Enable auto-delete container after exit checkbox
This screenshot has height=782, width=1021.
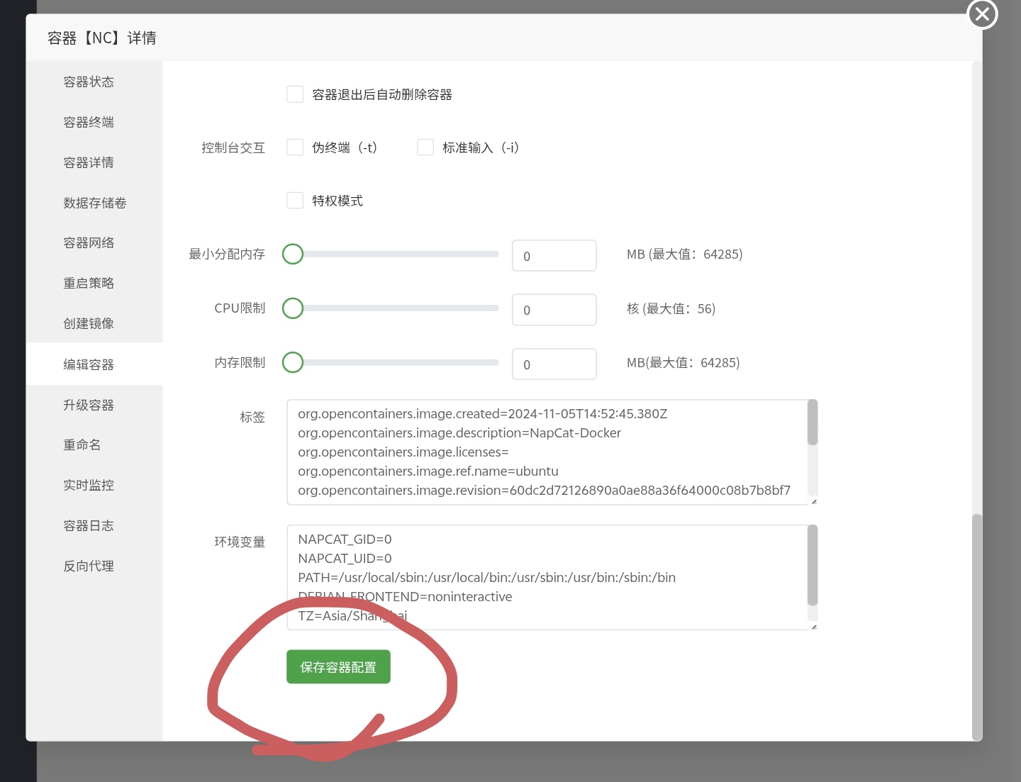pyautogui.click(x=295, y=94)
